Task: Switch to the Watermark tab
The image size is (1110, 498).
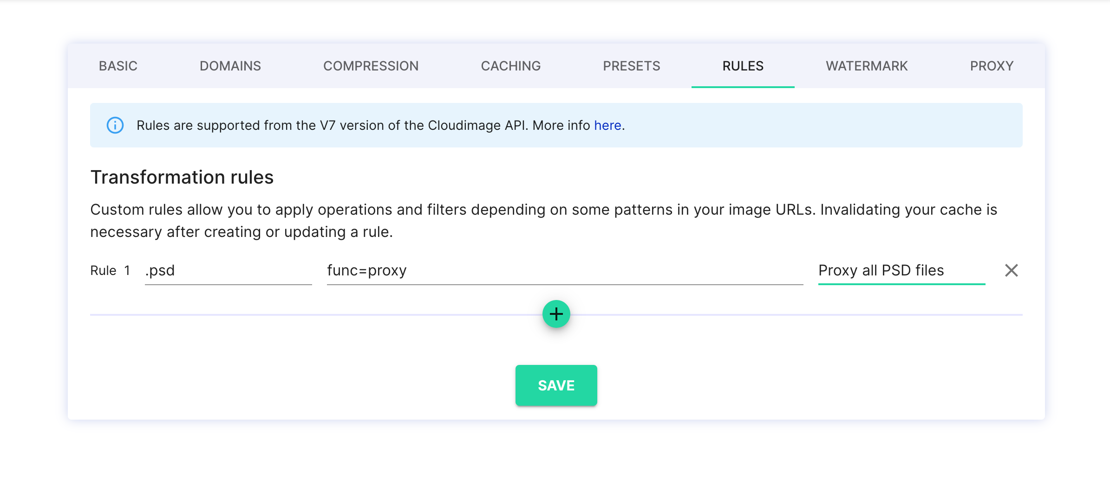Action: (x=866, y=66)
